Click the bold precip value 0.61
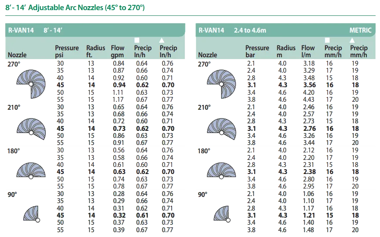 [142, 215]
